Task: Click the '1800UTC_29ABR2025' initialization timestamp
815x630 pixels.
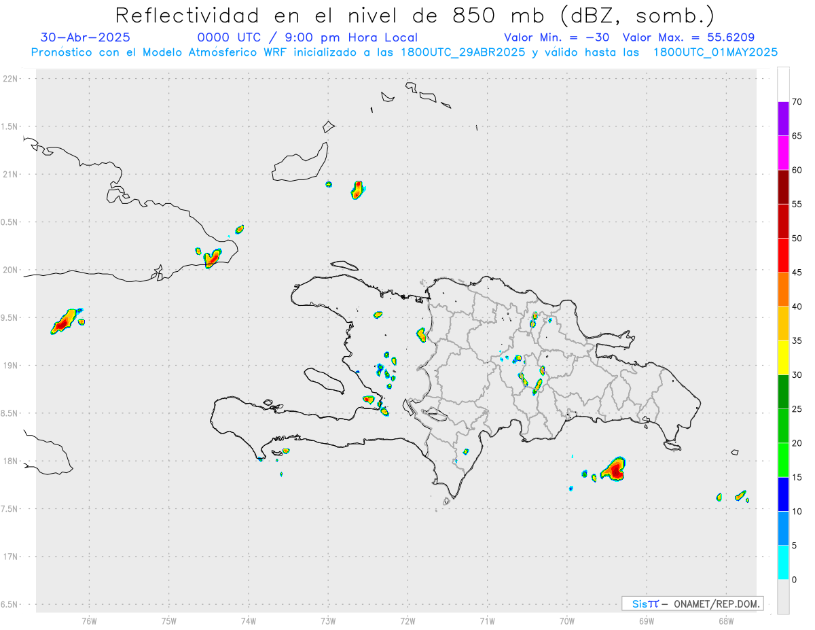Action: [x=463, y=52]
